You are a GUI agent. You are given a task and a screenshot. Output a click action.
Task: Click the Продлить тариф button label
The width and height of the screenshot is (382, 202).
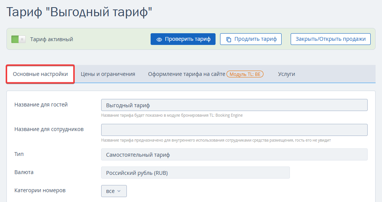point(255,39)
